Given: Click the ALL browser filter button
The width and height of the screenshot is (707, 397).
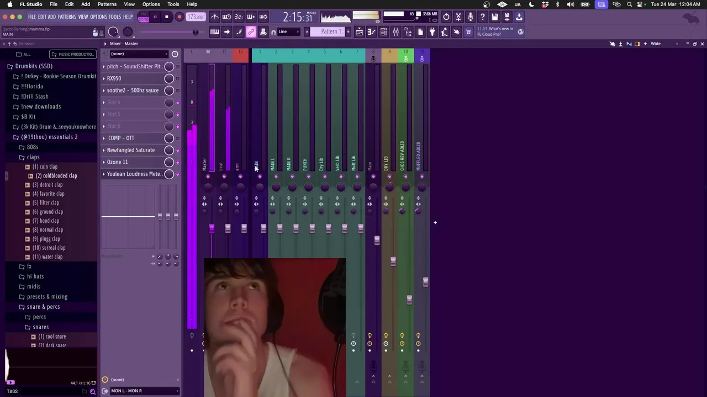Looking at the screenshot, I should click(x=23, y=54).
